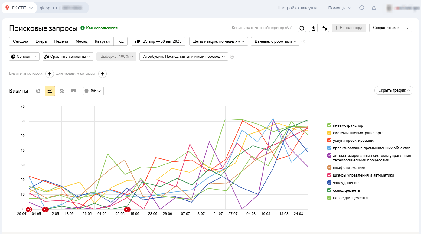Image resolution: width=421 pixels, height=234 pixels.
Task: Choose the Квартал period tab
Action: click(x=102, y=41)
